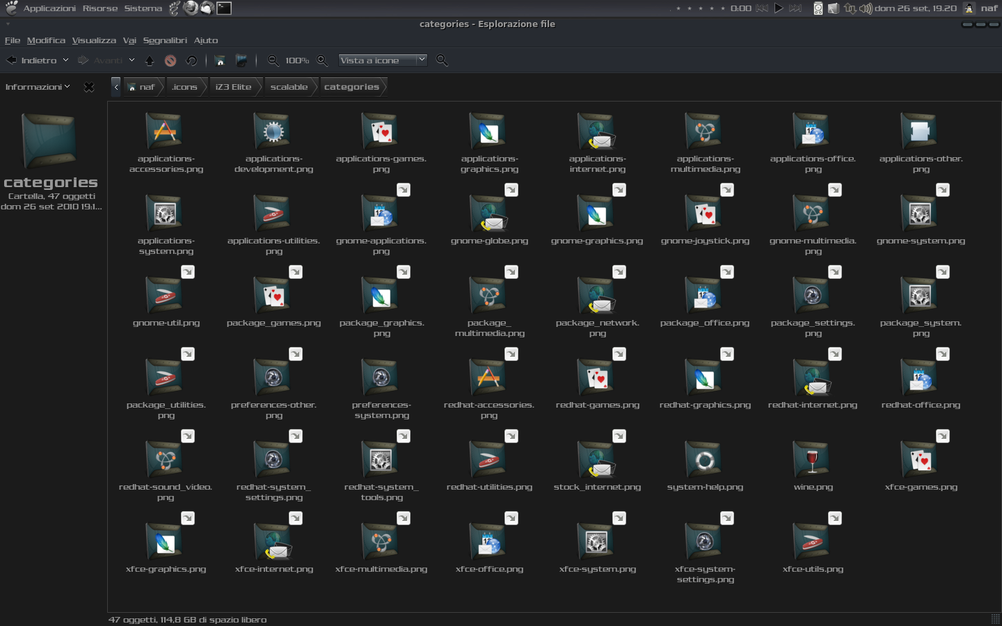Go up to the parent folder

pyautogui.click(x=150, y=61)
